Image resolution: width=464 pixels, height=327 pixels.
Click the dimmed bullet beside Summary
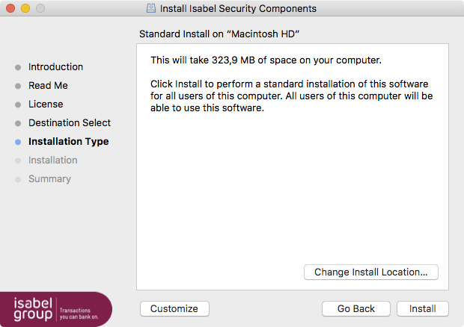point(18,179)
